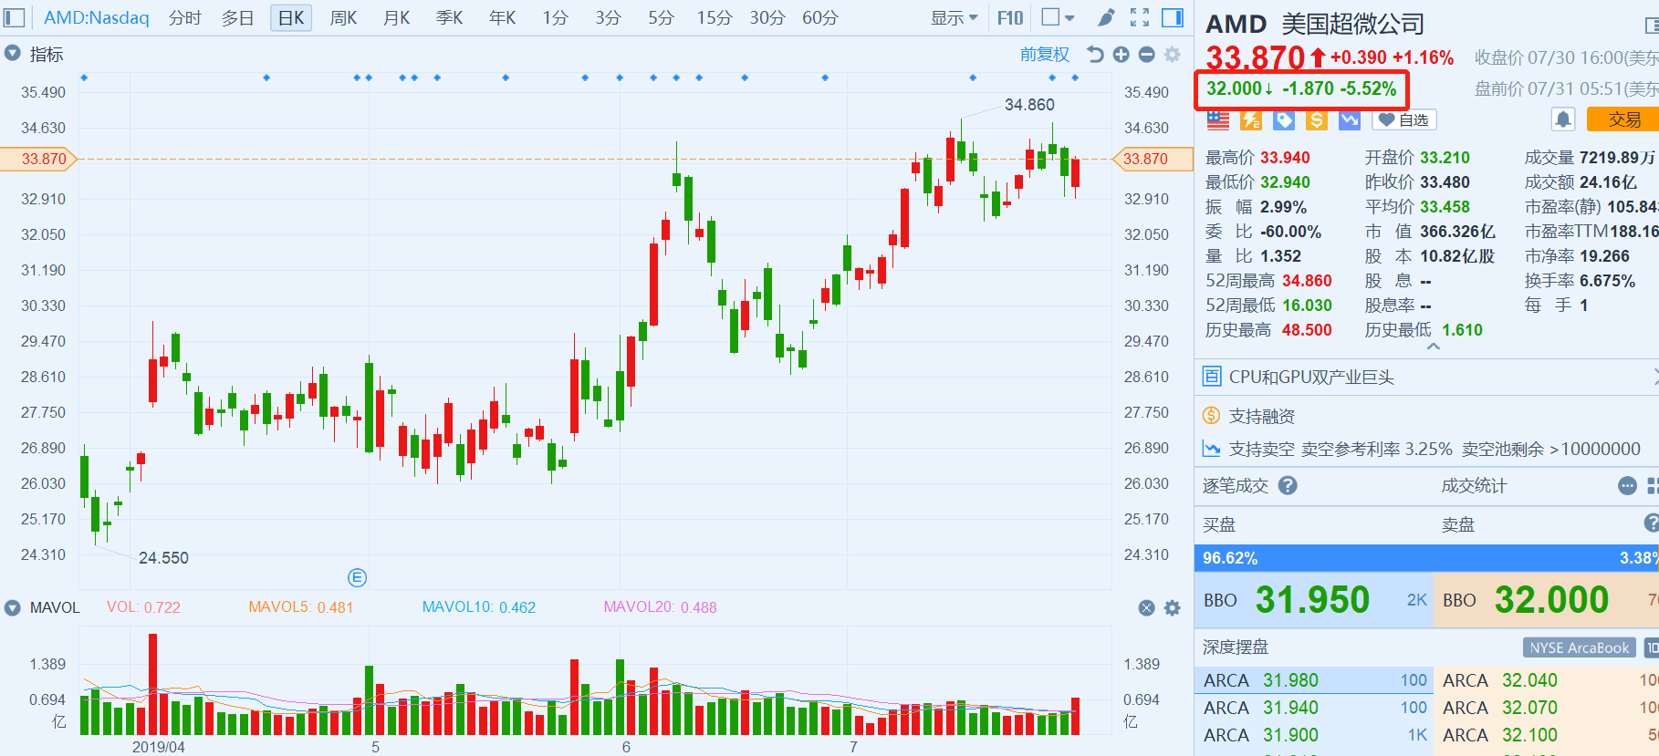The height and width of the screenshot is (756, 1659).
Task: Click the price alert bell icon
Action: [1563, 119]
